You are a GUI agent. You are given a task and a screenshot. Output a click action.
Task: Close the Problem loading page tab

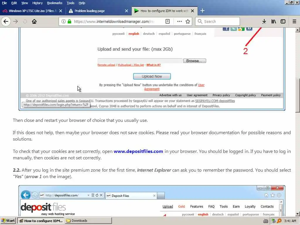click(127, 11)
